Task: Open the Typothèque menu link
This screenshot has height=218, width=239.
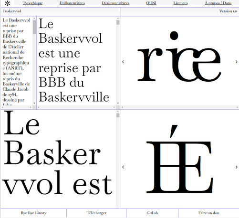Action: click(x=32, y=3)
